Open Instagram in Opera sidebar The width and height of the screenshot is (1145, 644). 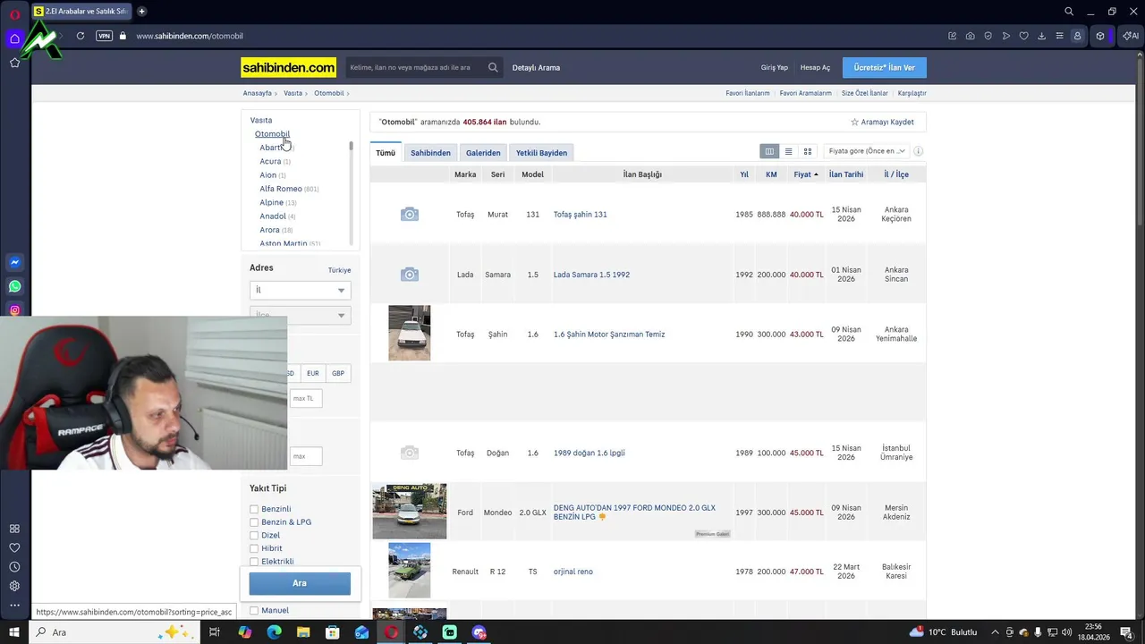[14, 310]
